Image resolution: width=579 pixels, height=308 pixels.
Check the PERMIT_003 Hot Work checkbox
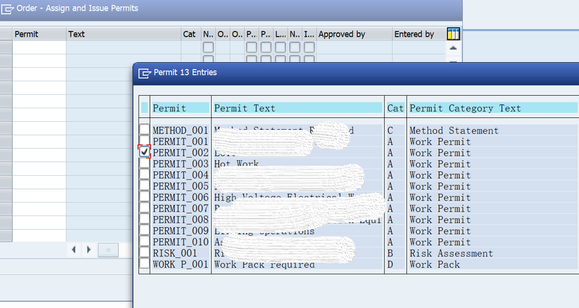[x=144, y=163]
